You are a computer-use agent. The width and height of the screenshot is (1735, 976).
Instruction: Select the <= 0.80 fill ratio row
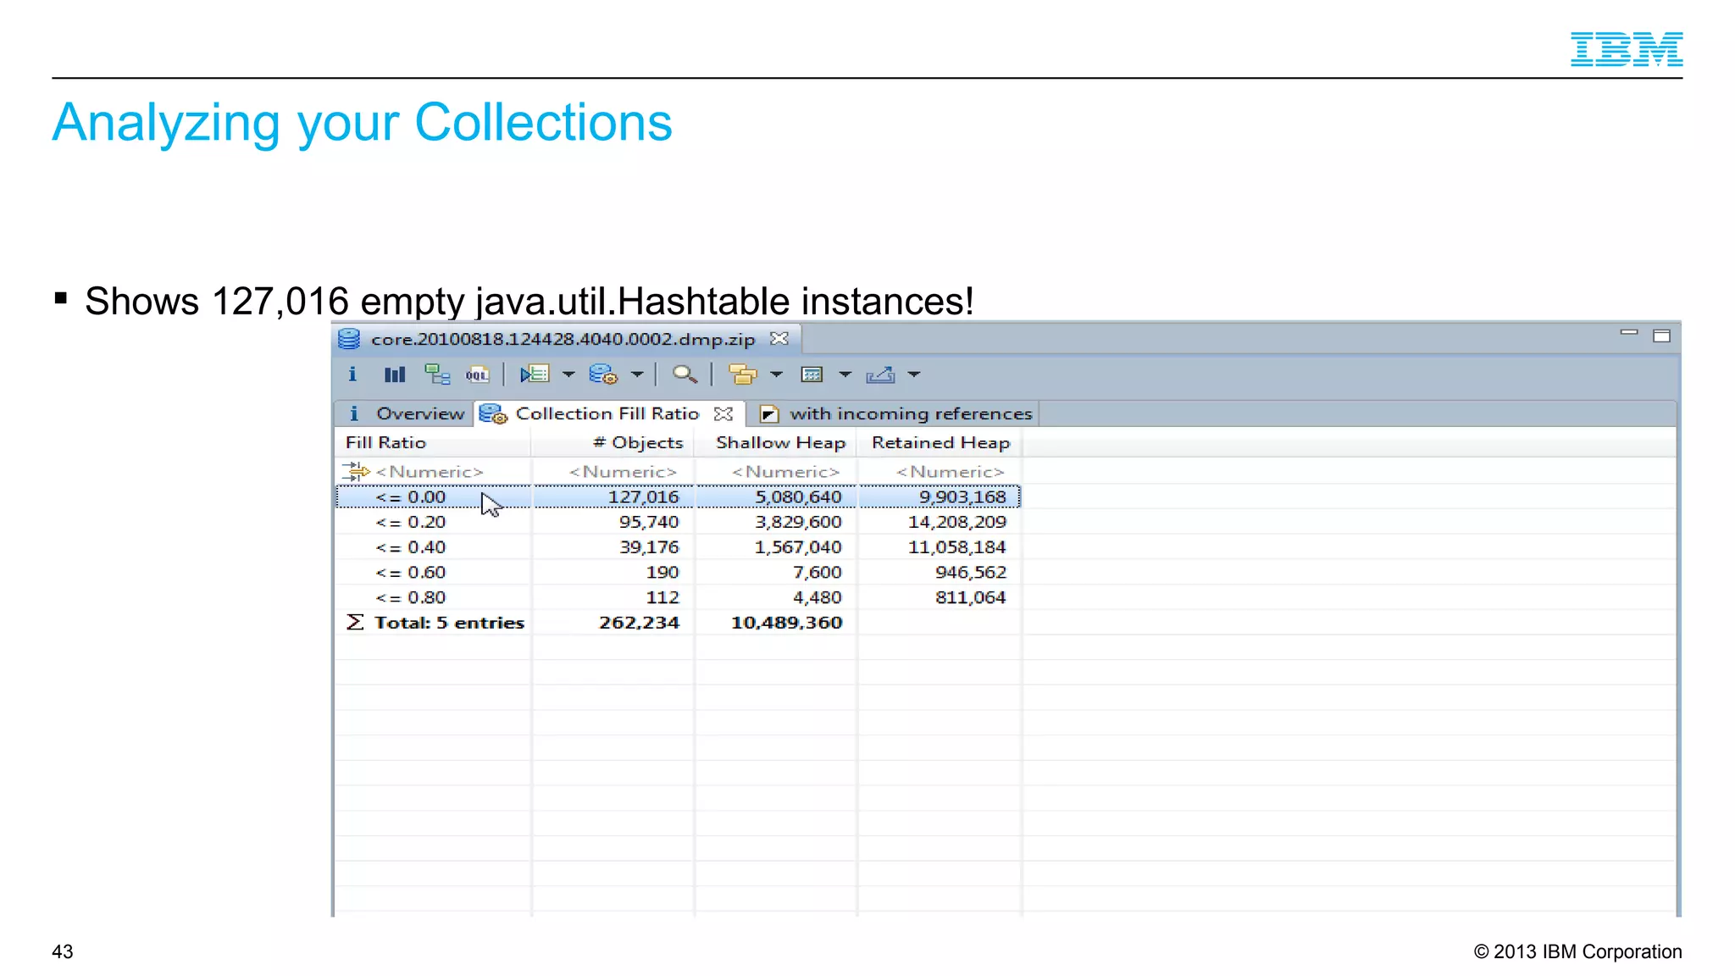(679, 597)
